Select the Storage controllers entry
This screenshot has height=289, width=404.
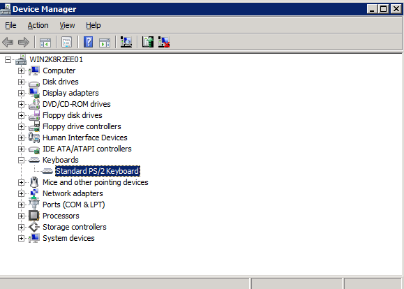tap(75, 227)
